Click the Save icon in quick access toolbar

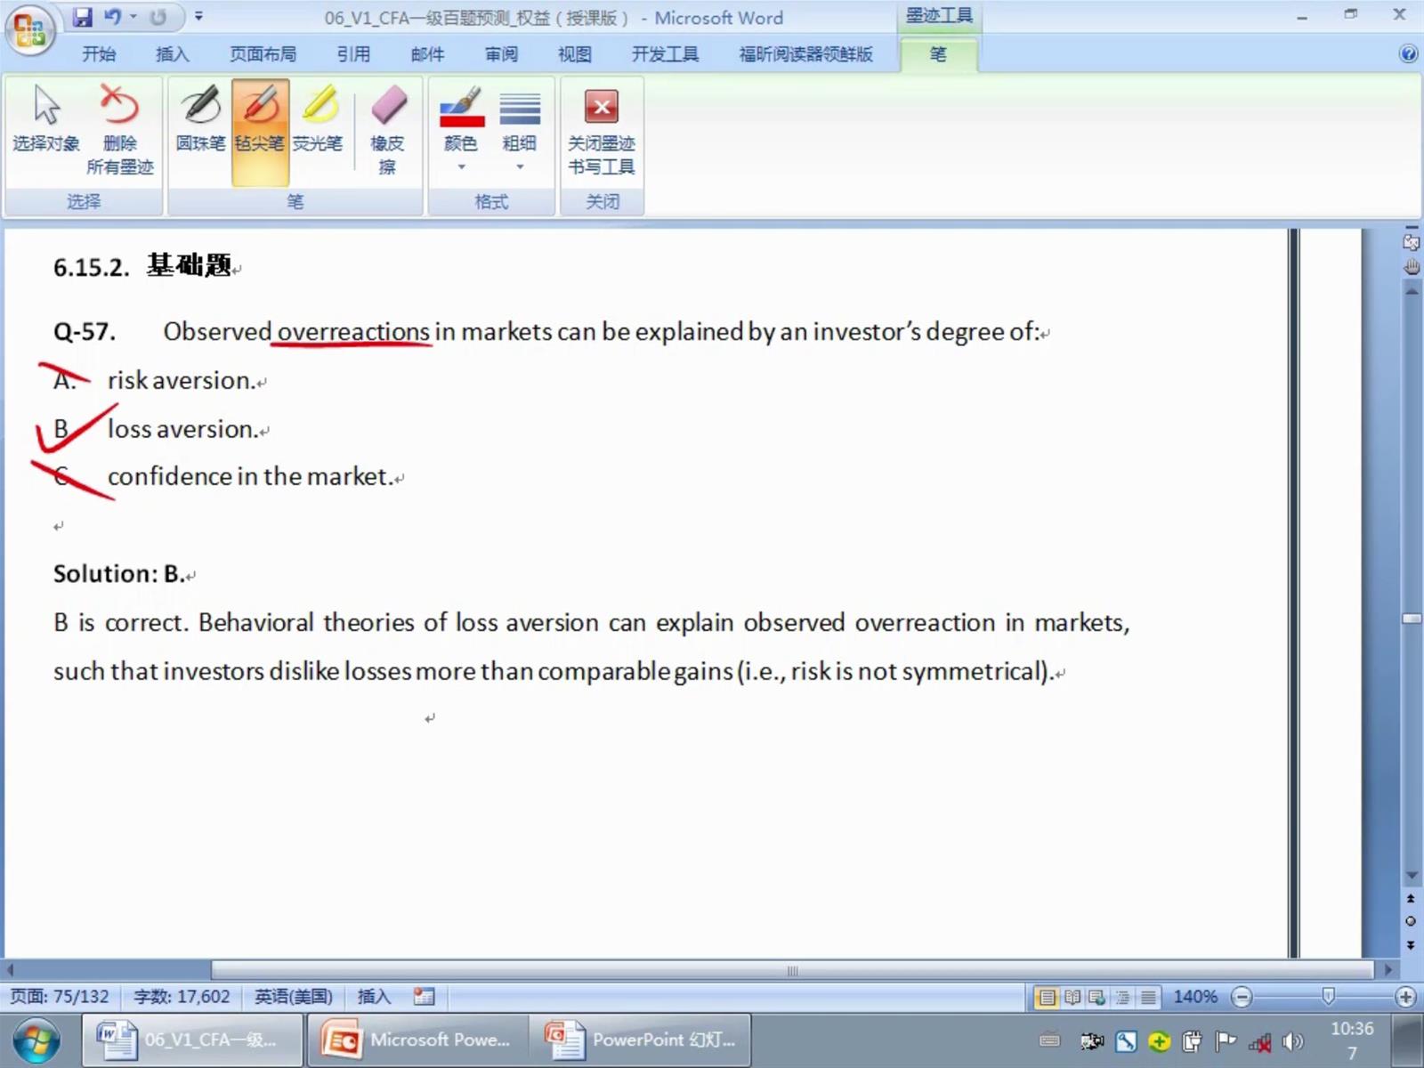pyautogui.click(x=83, y=17)
